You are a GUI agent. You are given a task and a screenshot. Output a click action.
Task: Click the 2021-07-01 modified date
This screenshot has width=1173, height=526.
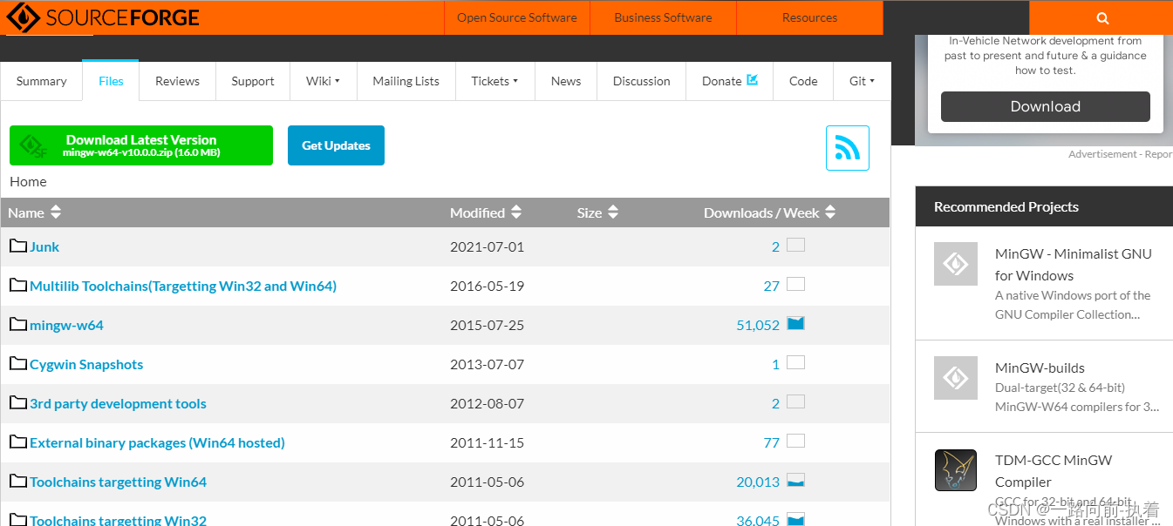click(487, 246)
